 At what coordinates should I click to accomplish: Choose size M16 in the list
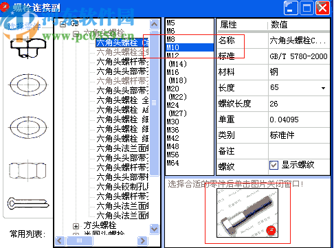tap(172, 72)
